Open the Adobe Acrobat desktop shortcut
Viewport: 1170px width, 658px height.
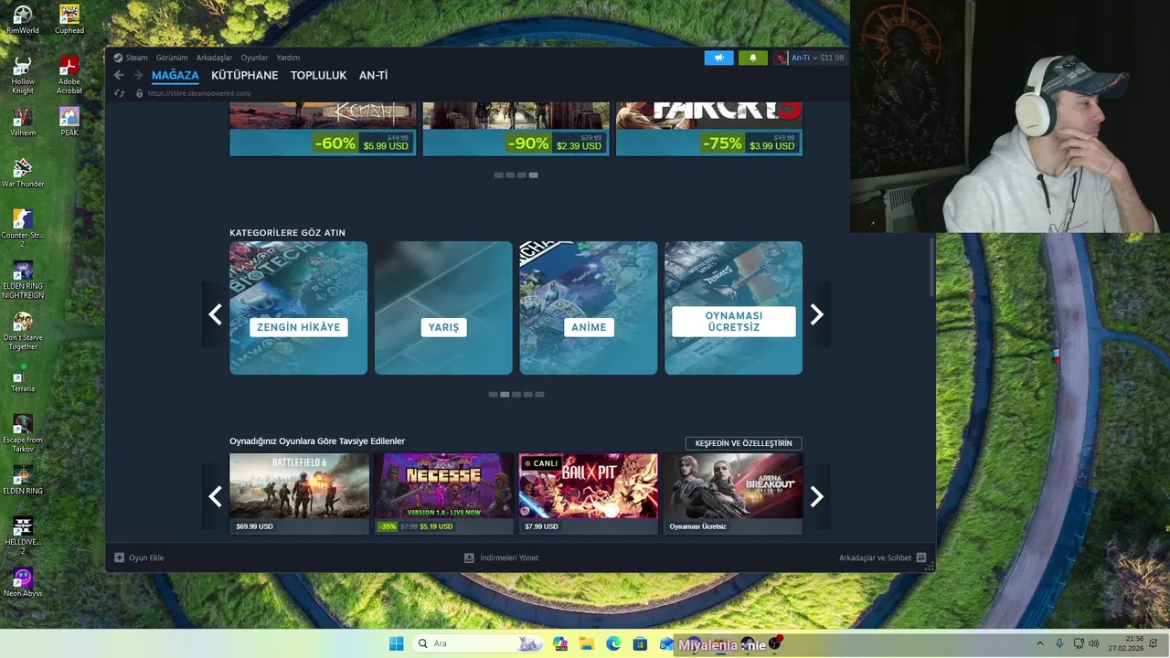tap(69, 75)
